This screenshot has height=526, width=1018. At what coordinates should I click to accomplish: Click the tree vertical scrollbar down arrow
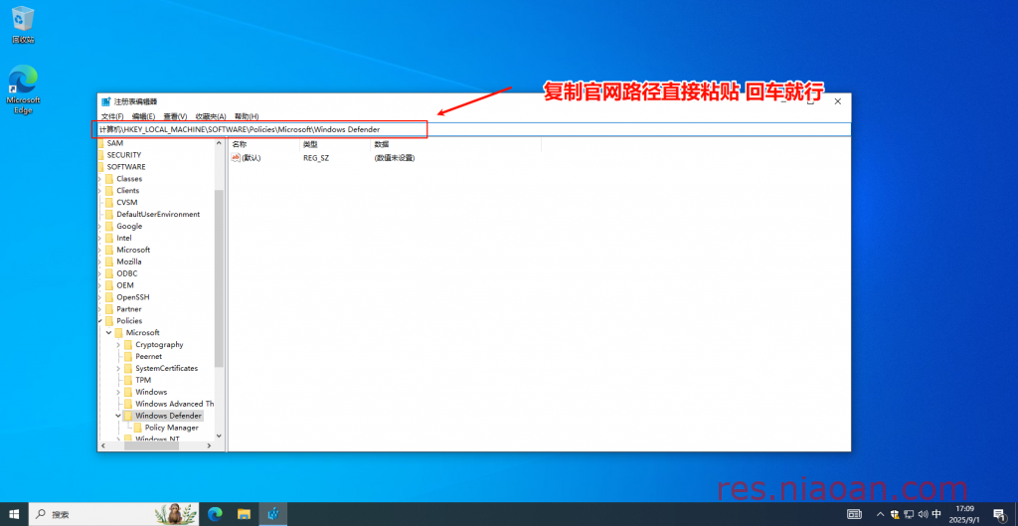pyautogui.click(x=219, y=436)
